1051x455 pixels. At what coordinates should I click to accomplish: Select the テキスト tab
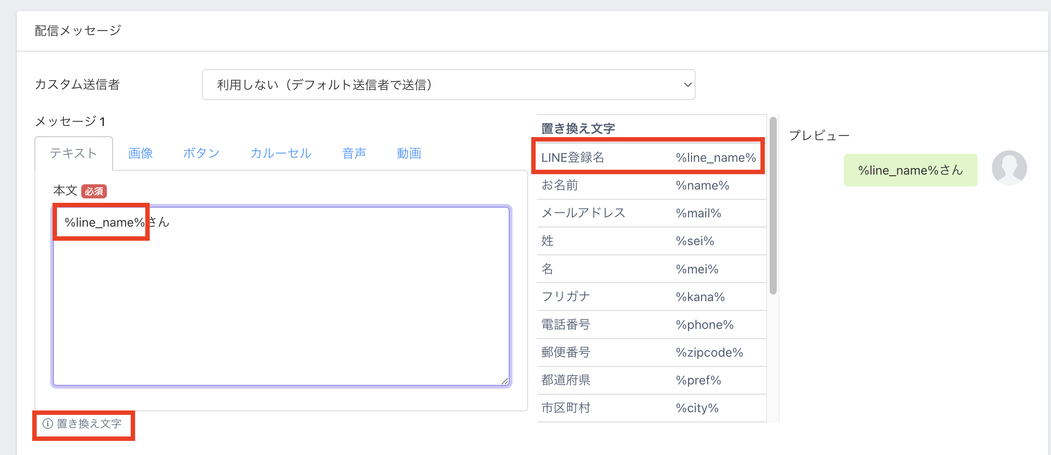click(x=73, y=153)
